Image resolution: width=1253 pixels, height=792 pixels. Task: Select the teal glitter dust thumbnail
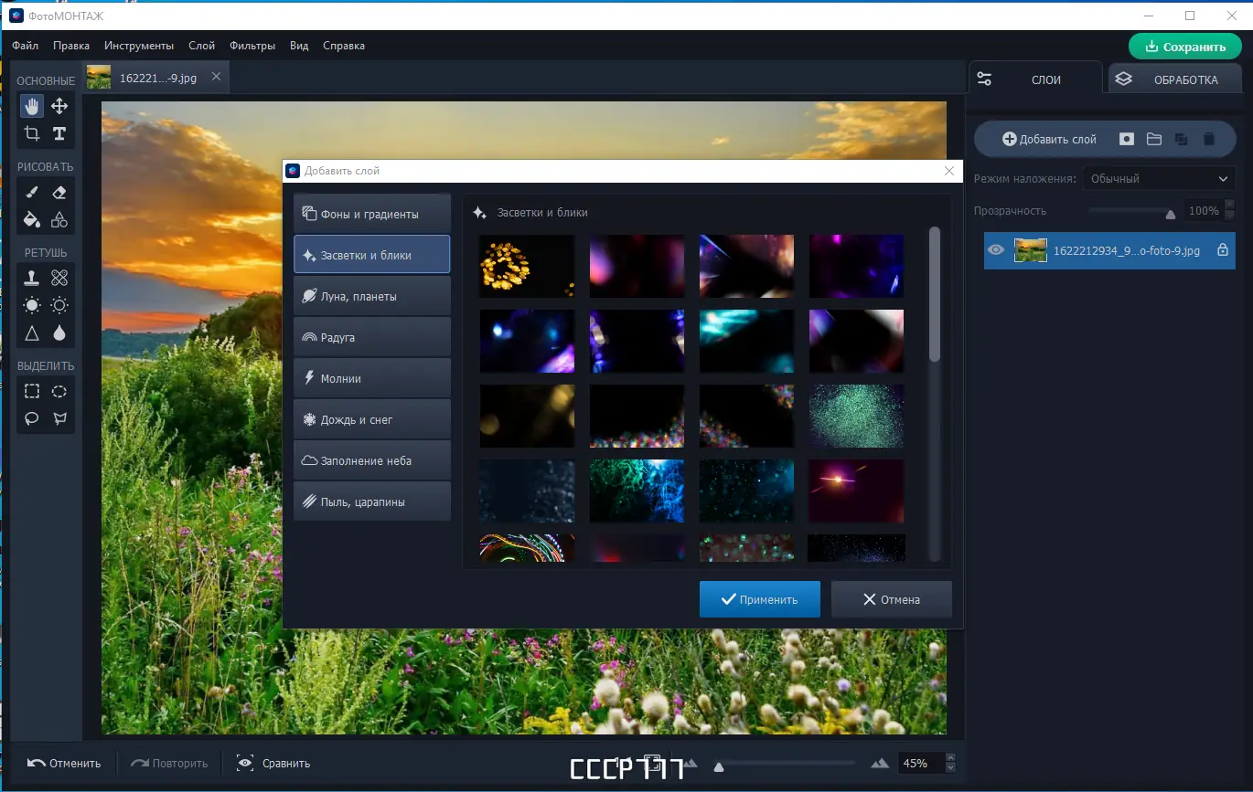(x=856, y=416)
